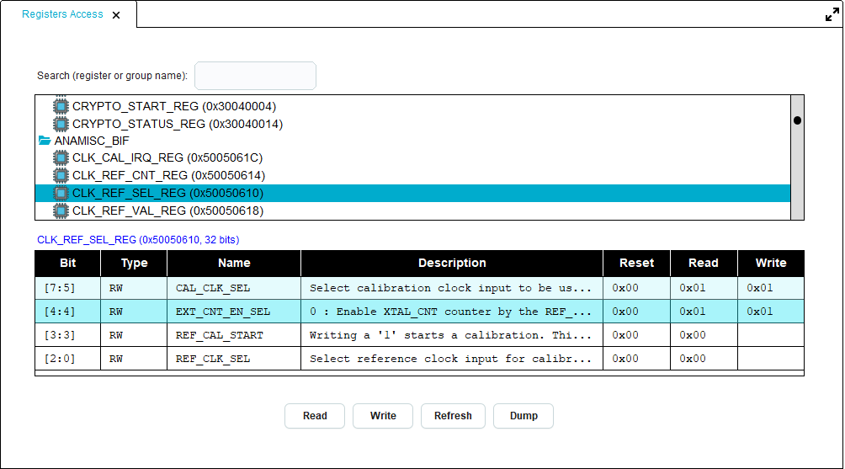Click the description 'Select reference clock input'
Screen dimensions: 845x469
450,359
